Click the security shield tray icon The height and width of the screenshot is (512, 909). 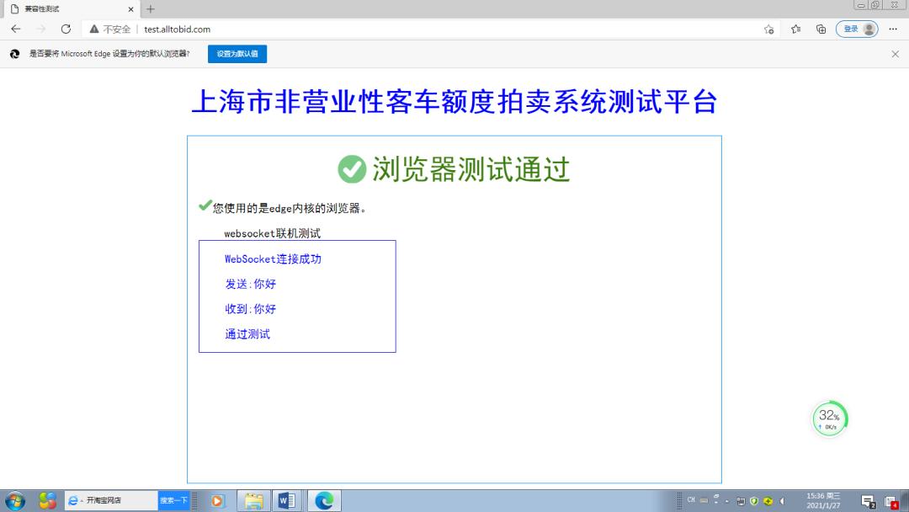pos(754,500)
